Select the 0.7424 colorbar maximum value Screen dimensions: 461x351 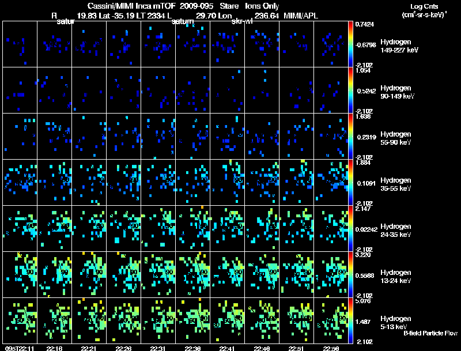click(365, 24)
